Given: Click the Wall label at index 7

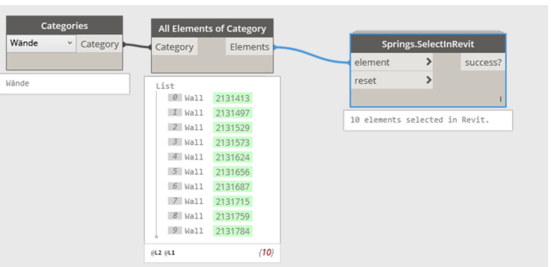Looking at the screenshot, I should [194, 201].
